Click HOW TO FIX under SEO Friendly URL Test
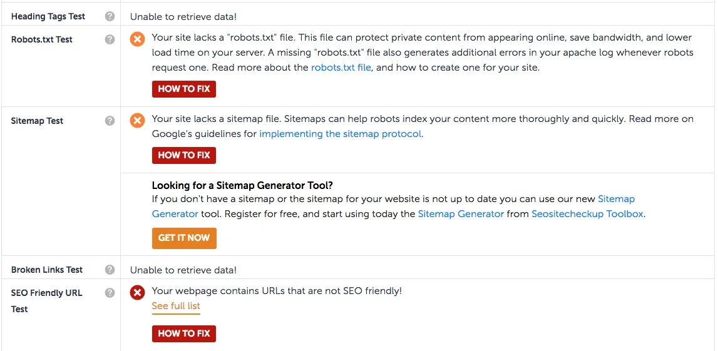Image resolution: width=718 pixels, height=351 pixels. click(183, 333)
